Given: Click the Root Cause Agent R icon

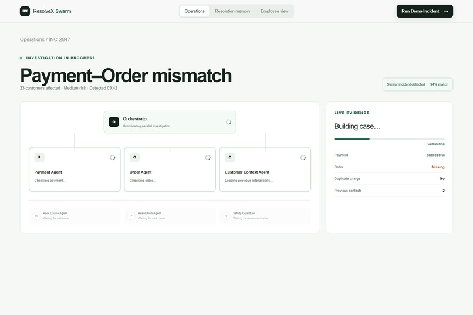Looking at the screenshot, I should click(x=36, y=216).
